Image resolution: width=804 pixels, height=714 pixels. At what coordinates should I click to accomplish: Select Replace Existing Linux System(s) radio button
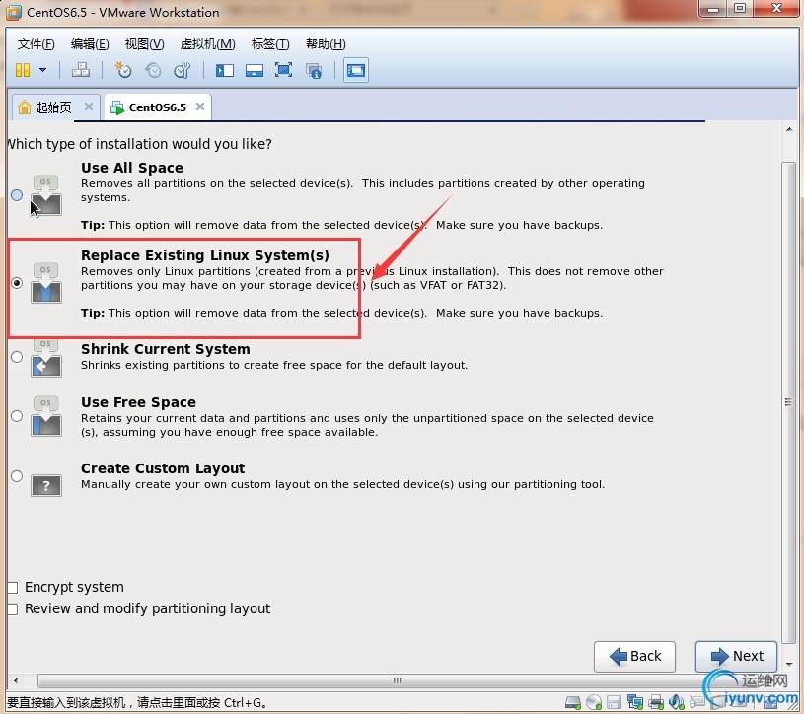tap(17, 283)
